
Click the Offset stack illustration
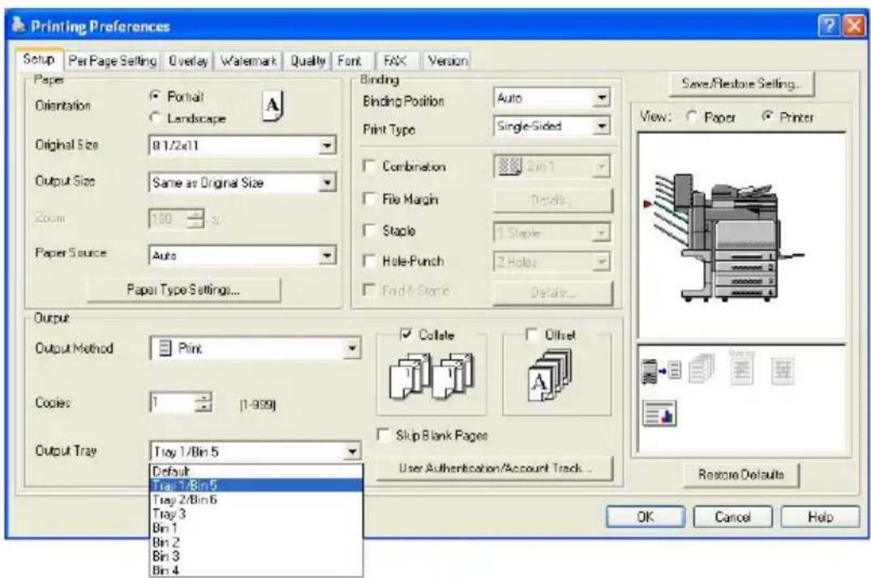point(549,376)
